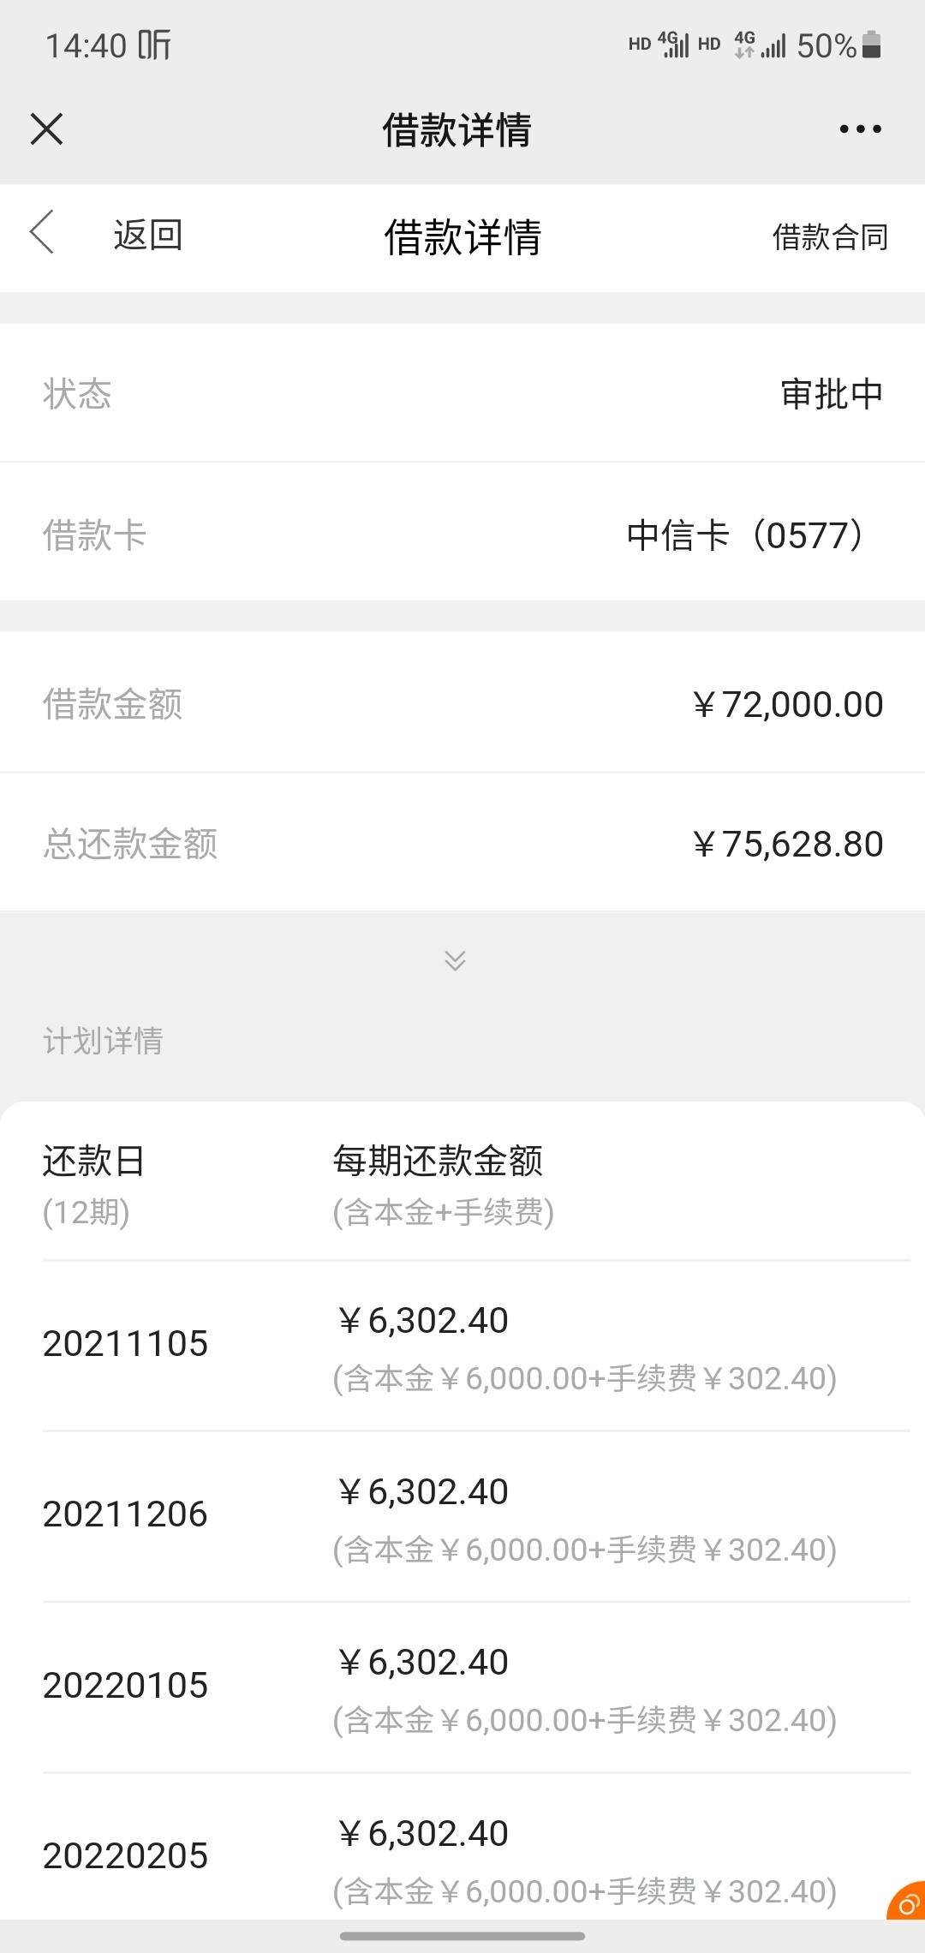Tap the 还款日 column header
This screenshot has height=1953, width=925.
click(x=94, y=1162)
